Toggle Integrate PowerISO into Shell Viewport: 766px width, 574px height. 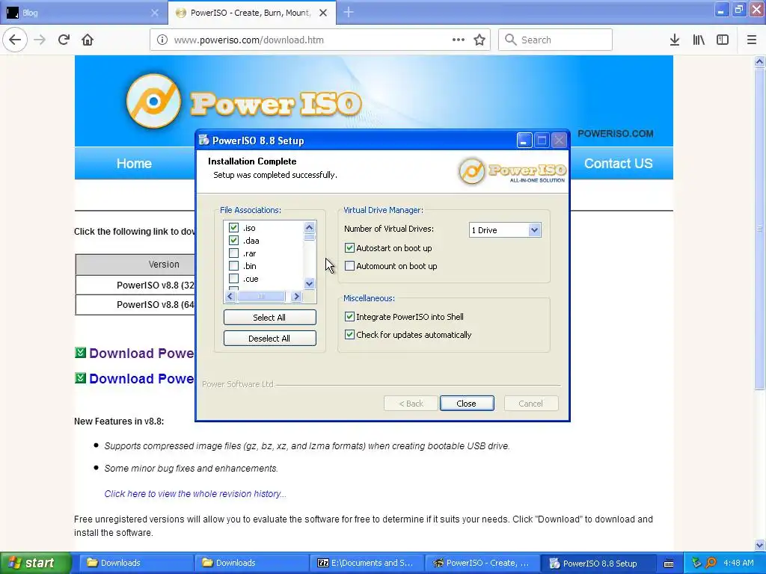[x=349, y=317]
